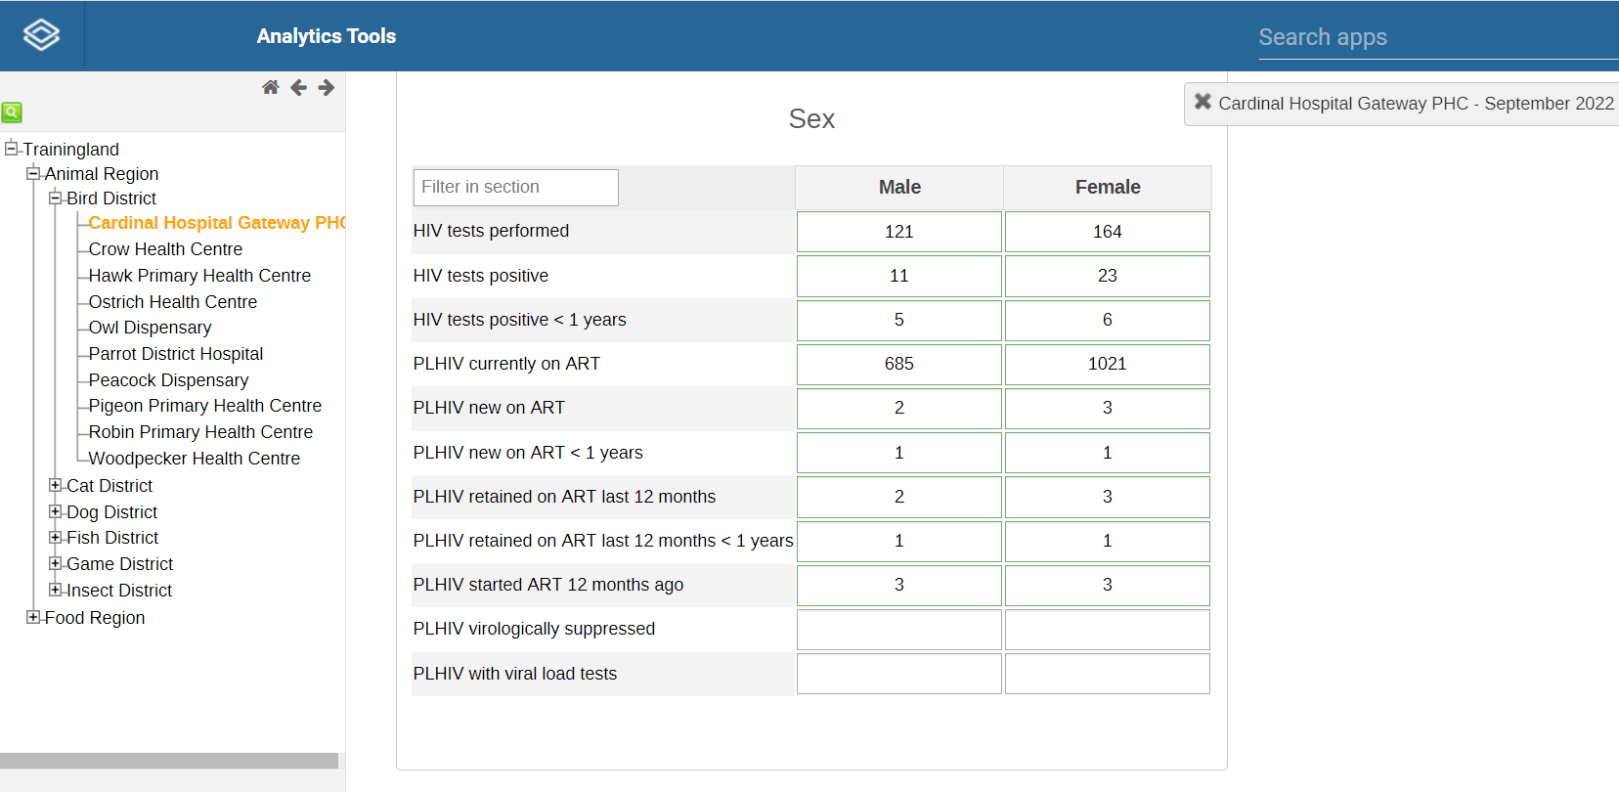
Task: Collapse the Animal Region node
Action: (33, 173)
